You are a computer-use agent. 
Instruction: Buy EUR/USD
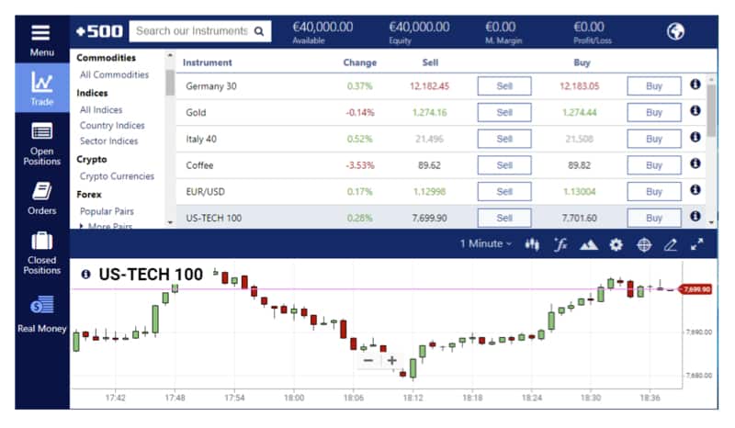654,192
